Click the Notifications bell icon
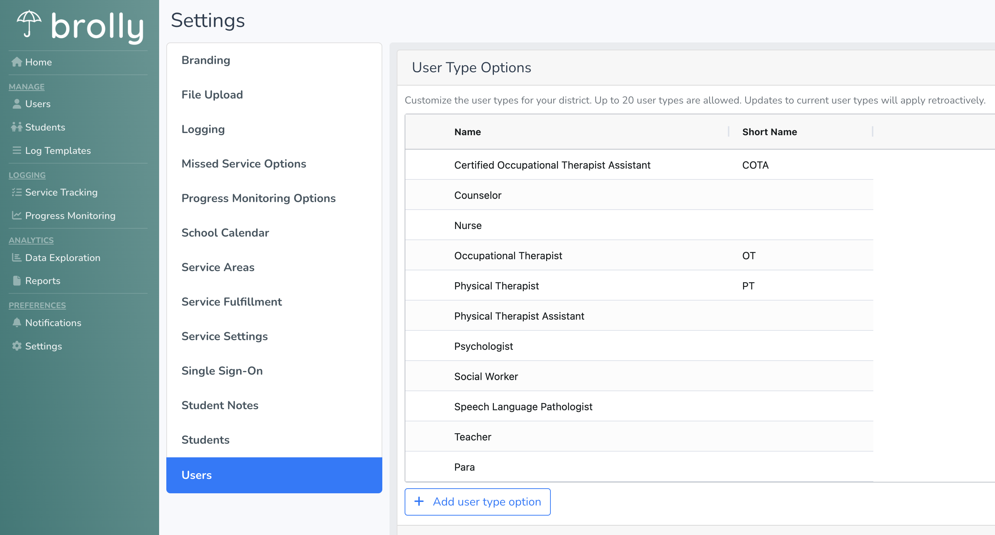Screen dimensions: 995x535 (17, 323)
